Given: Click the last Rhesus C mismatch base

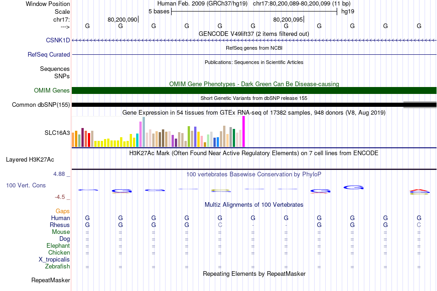Looking at the screenshot, I should [419, 225].
